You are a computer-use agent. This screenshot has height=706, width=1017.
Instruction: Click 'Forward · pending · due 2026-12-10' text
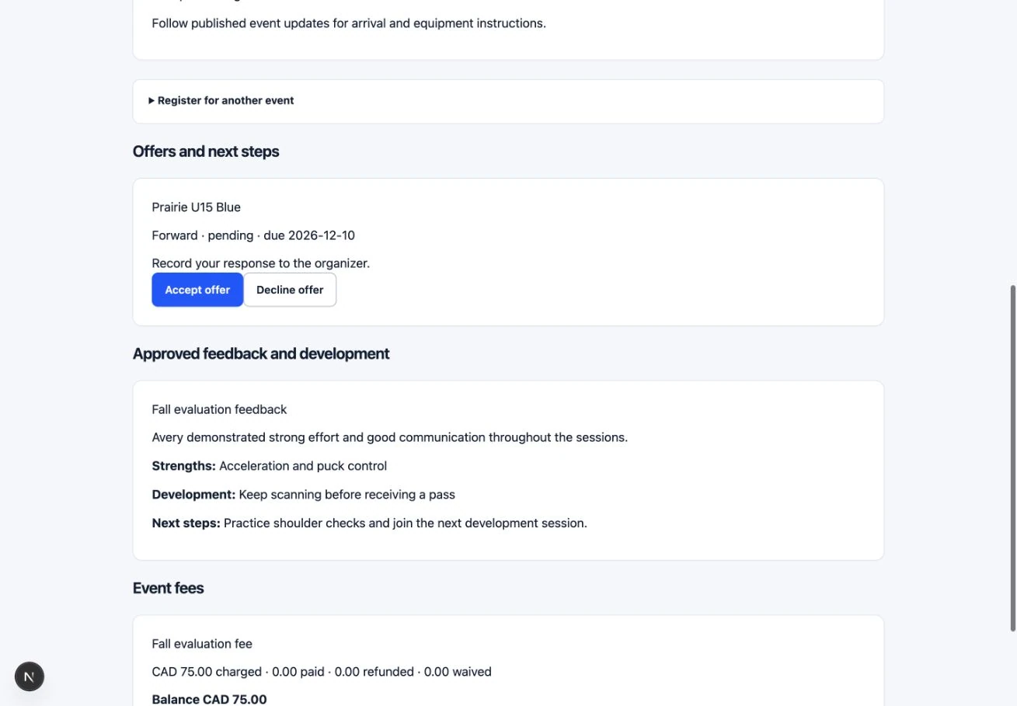253,235
